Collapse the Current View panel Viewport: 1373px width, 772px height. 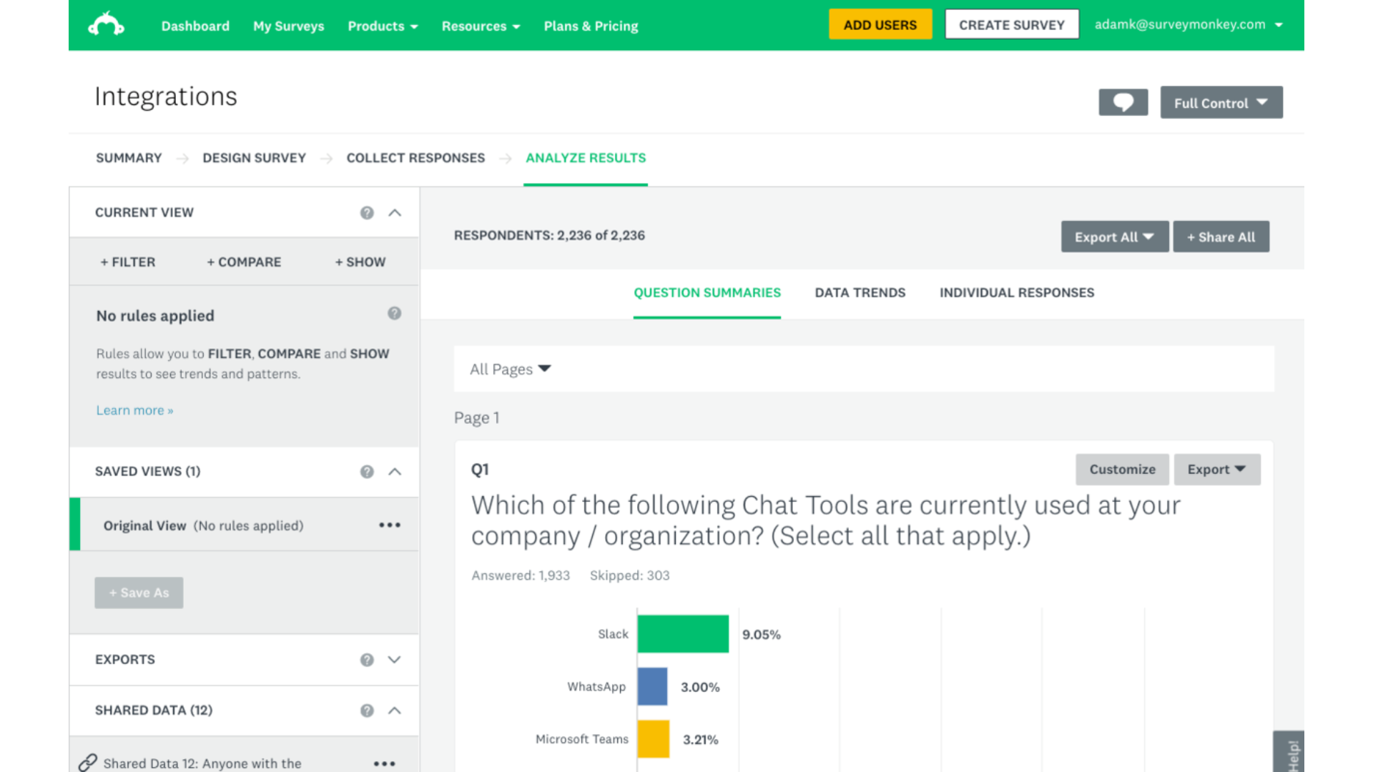[x=396, y=212]
